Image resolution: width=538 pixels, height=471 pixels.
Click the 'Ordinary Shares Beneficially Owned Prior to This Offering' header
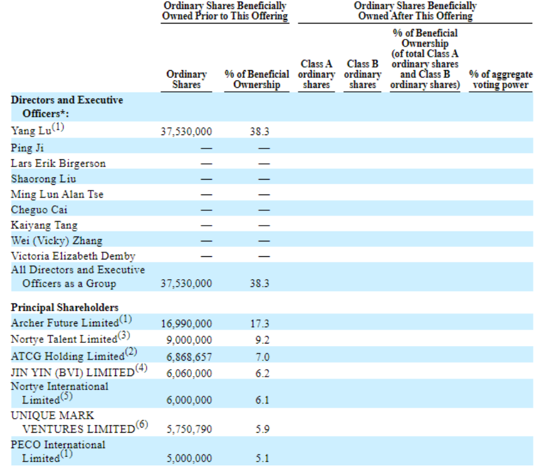tap(225, 11)
